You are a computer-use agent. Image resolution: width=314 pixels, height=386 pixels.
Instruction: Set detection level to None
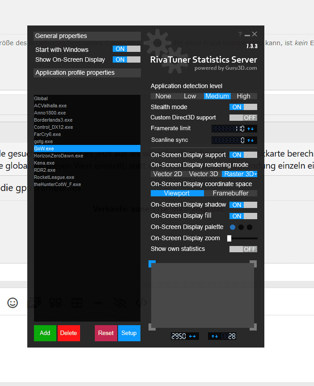pos(163,96)
